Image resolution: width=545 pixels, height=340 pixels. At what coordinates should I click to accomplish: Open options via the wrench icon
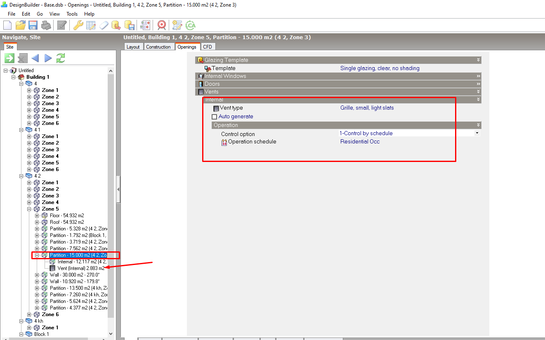point(78,25)
